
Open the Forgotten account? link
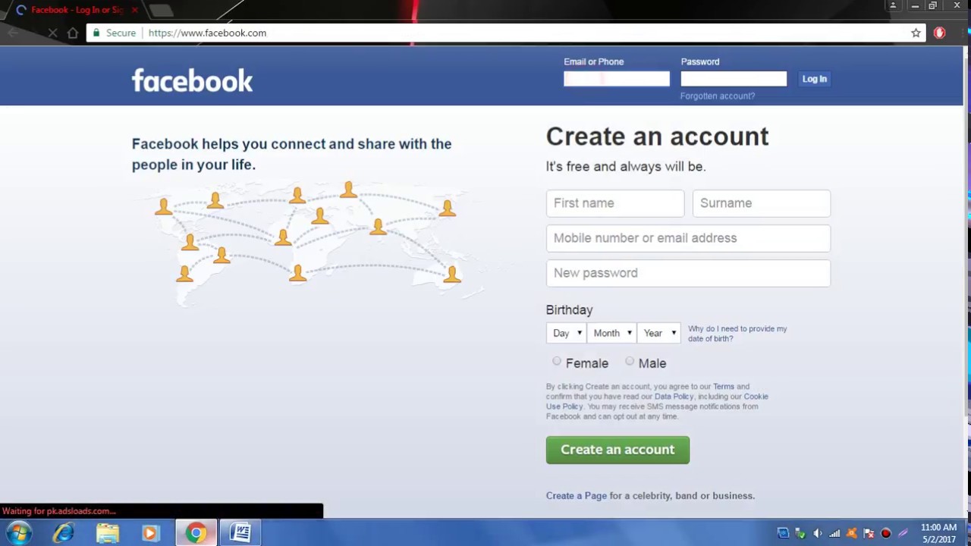718,96
